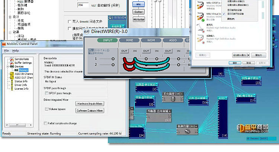Screen dimensions: 279x152
Task: Click ASIO IN channel 2 connector node
Action: tap(179, 65)
